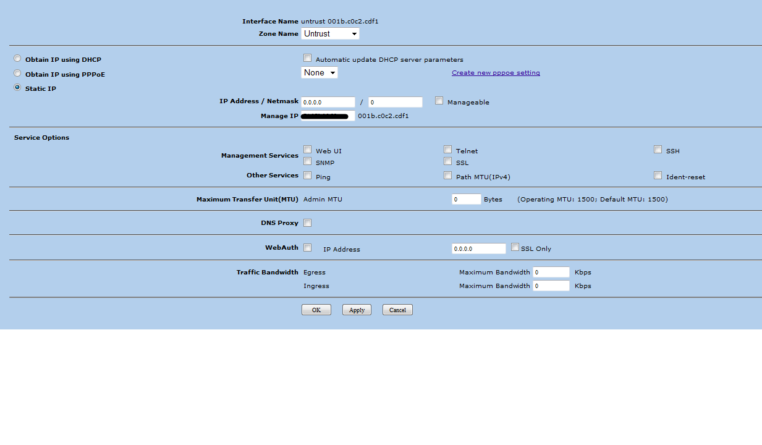The height and width of the screenshot is (445, 762).
Task: Click the Create new pppoe setting link
Action: 495,72
